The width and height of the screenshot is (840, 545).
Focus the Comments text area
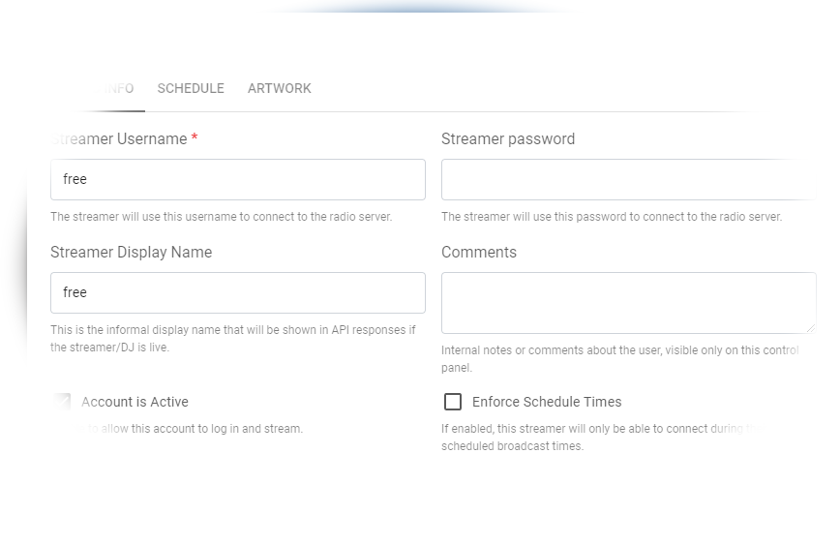pos(629,302)
